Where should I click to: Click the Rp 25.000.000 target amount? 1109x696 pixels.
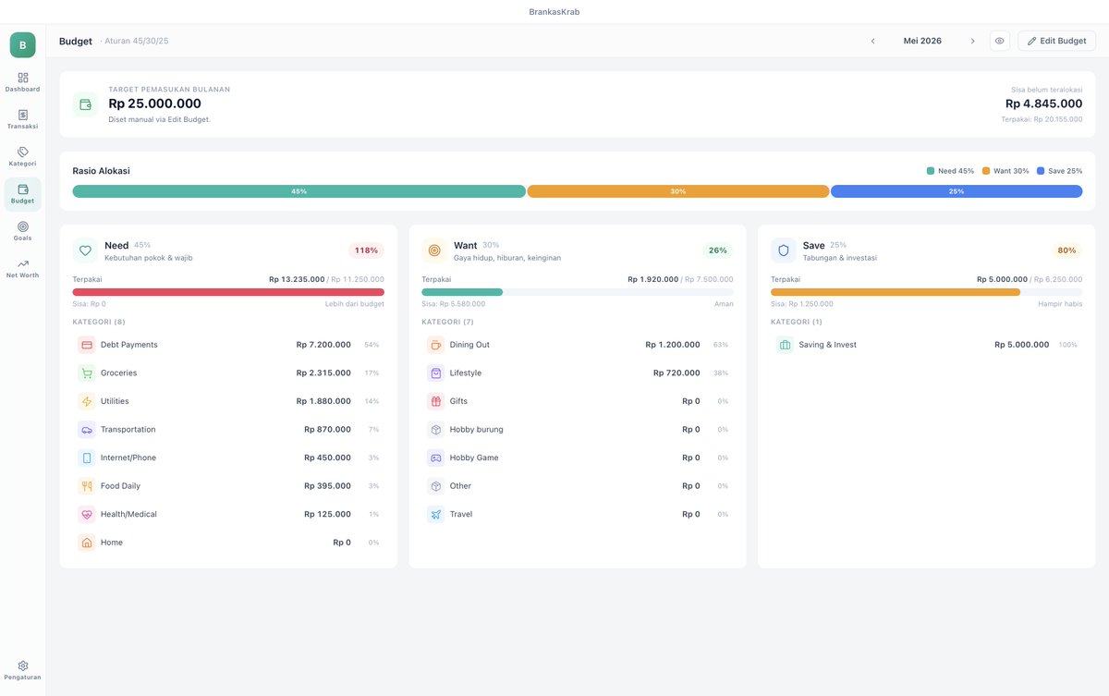click(x=155, y=104)
